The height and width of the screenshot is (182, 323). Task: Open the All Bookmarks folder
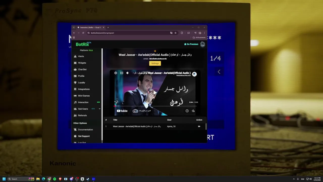coord(199,38)
